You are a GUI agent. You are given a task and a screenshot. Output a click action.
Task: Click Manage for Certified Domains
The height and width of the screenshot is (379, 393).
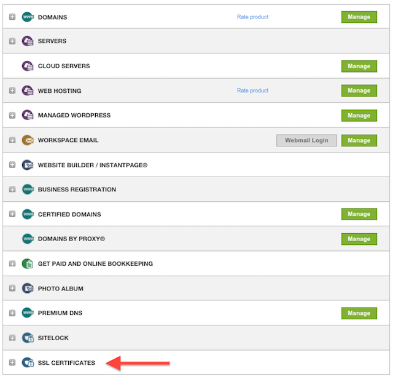point(359,214)
